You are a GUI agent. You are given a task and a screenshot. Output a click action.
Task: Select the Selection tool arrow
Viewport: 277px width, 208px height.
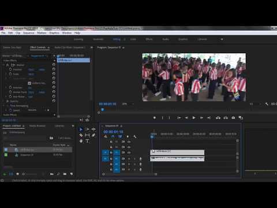(x=81, y=129)
